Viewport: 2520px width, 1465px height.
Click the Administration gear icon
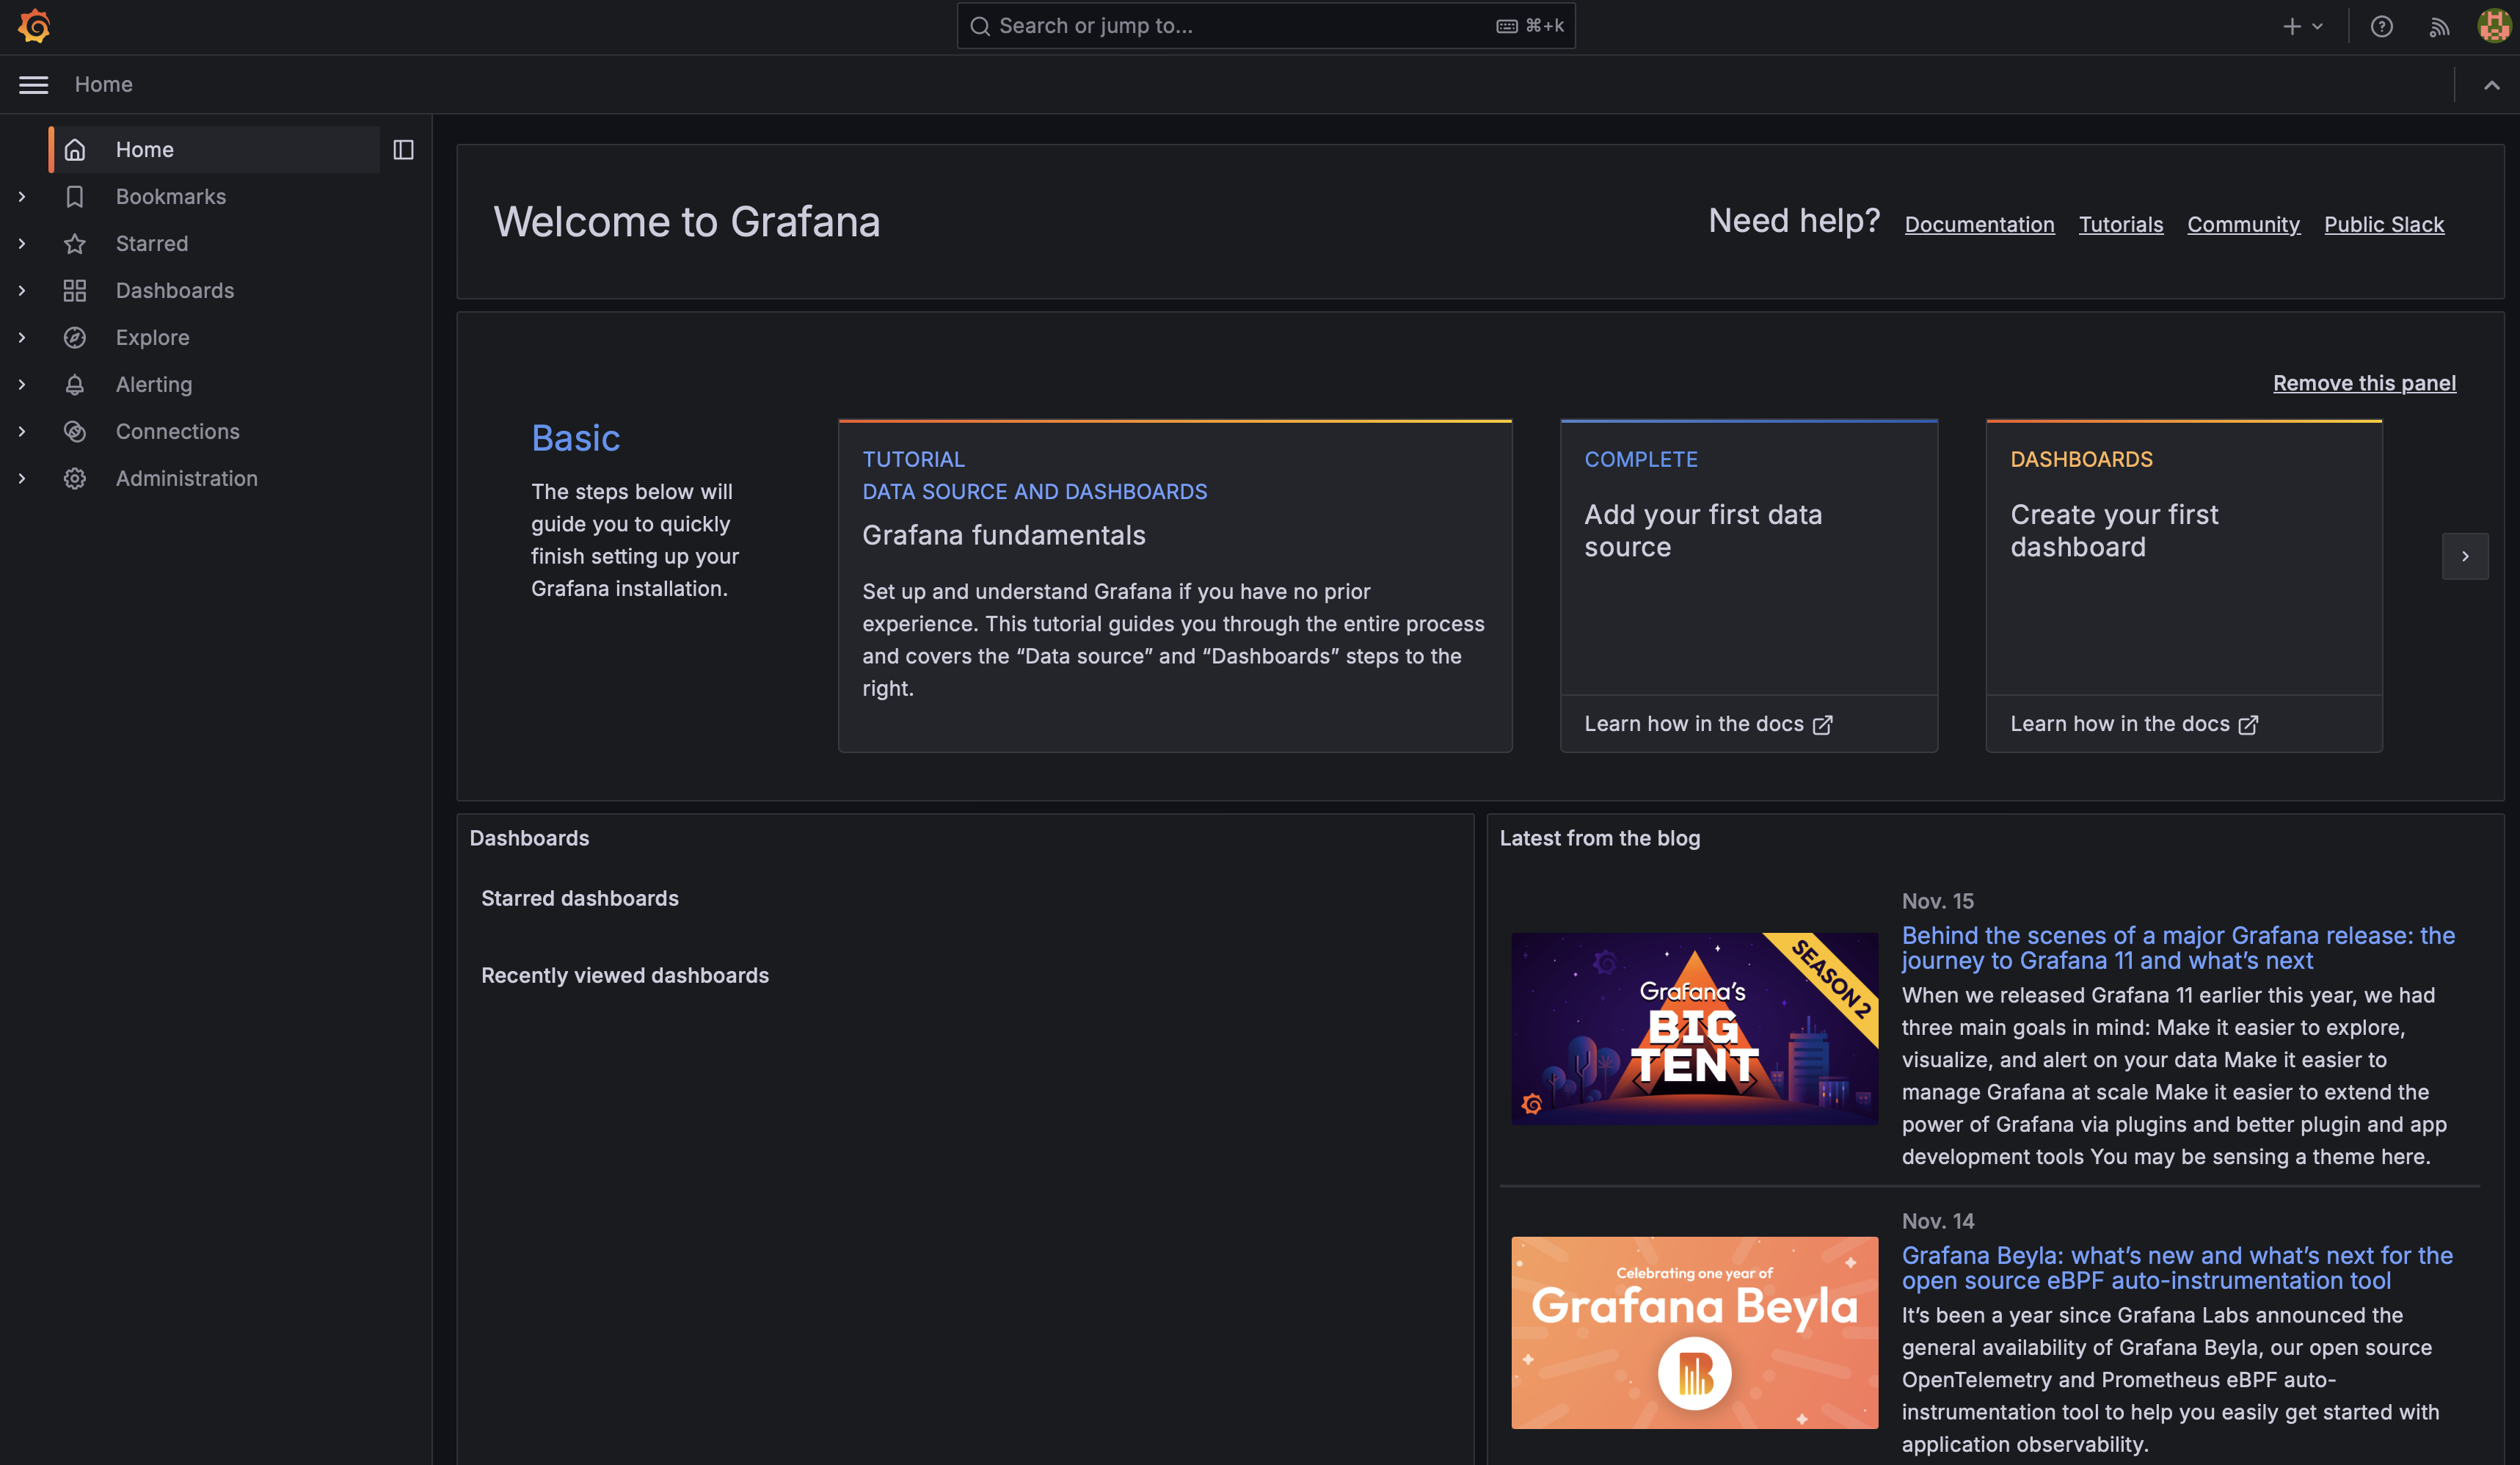[75, 479]
